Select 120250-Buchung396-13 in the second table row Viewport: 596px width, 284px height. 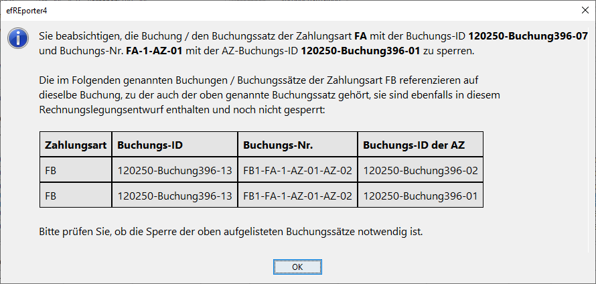pos(174,197)
